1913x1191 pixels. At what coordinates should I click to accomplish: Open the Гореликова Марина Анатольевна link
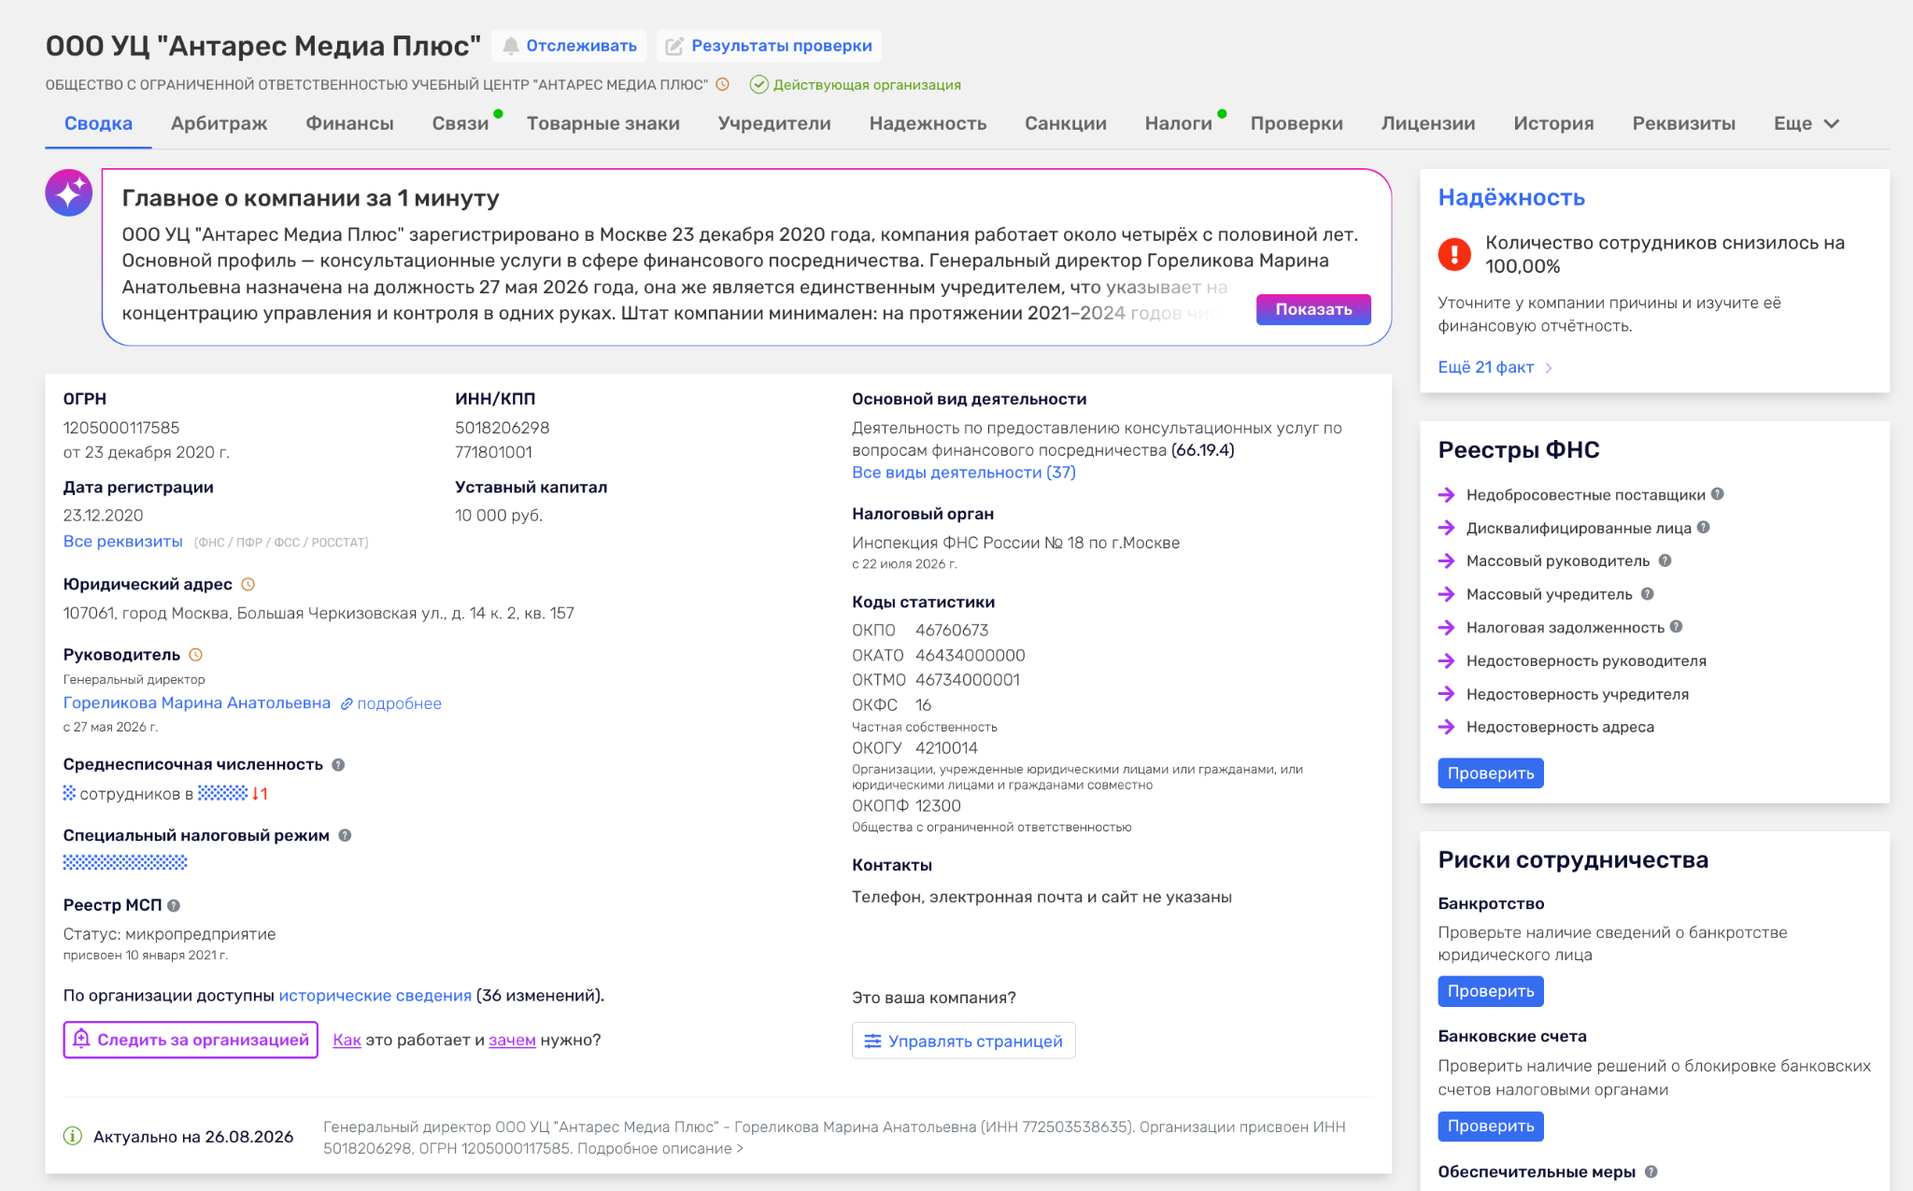[197, 702]
